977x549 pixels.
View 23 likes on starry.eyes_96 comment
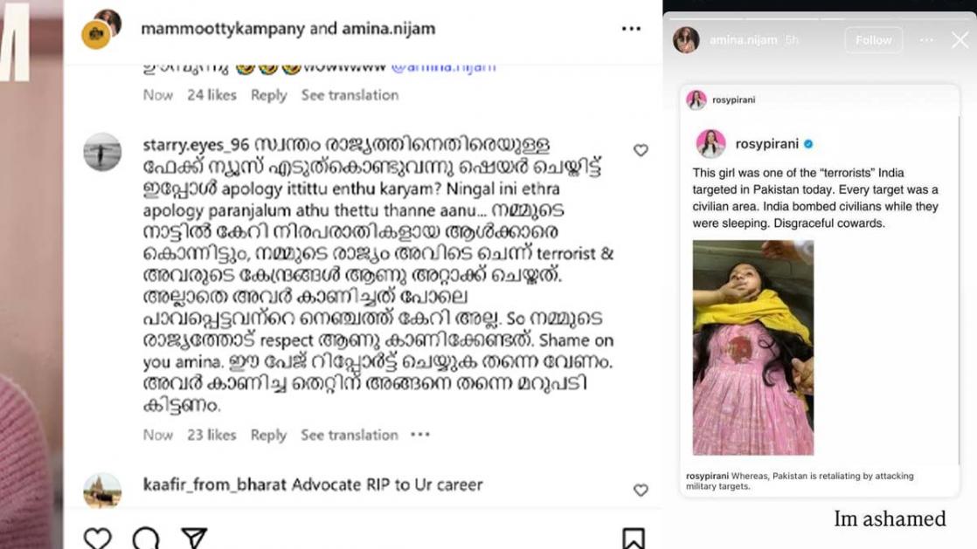click(x=211, y=435)
